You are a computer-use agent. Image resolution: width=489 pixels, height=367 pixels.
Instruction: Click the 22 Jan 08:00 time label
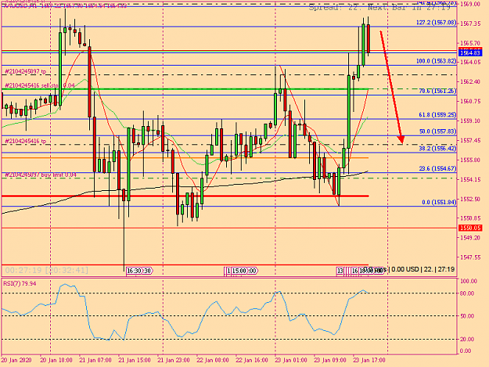(x=213, y=360)
